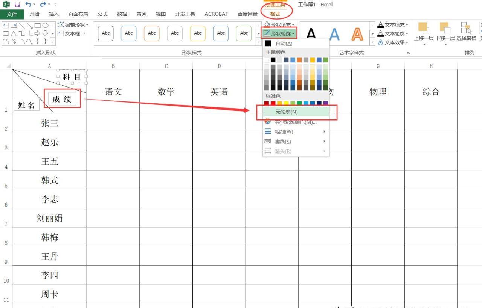
Task: Click the Redo arrow icon
Action: click(43, 5)
